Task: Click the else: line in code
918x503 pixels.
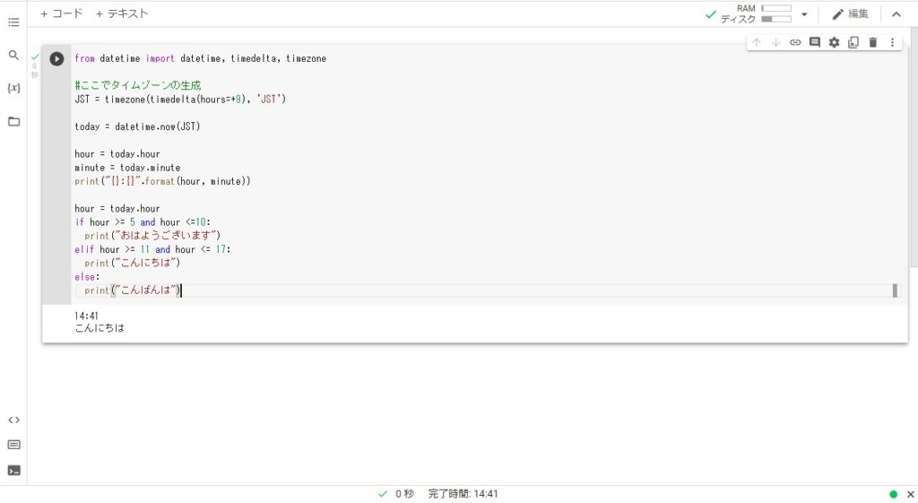Action: point(87,276)
